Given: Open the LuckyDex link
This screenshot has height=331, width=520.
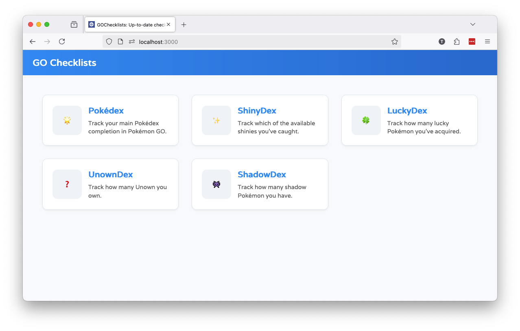Looking at the screenshot, I should coord(407,111).
